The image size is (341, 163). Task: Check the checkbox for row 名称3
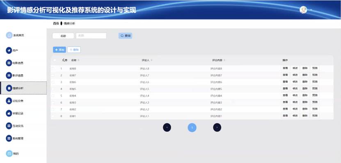pos(53,102)
